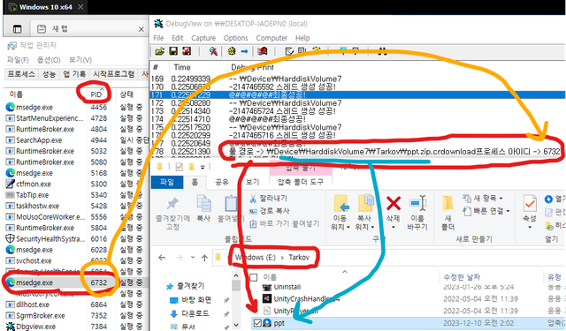Click Pin to Quick access in Explorer ribbon
This screenshot has width=566, height=331.
pos(172,214)
